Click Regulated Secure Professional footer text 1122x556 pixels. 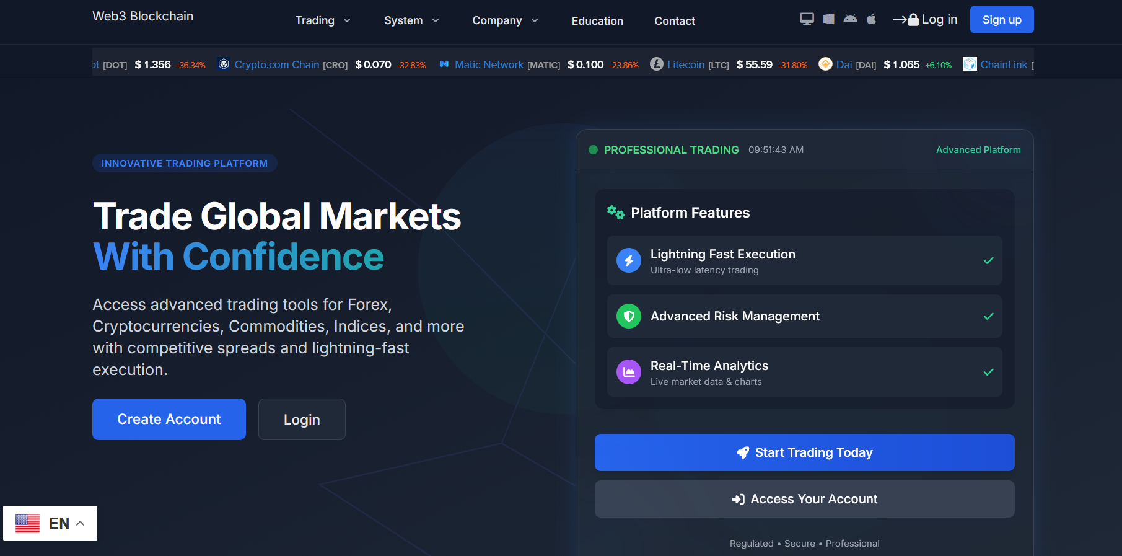[x=804, y=544]
